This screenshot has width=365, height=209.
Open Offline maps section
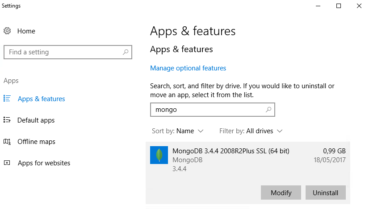(x=36, y=142)
